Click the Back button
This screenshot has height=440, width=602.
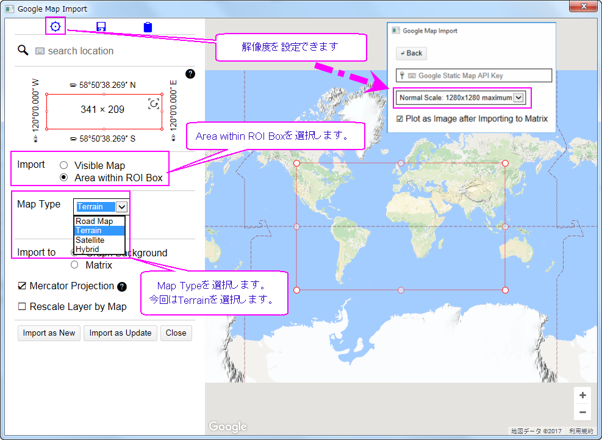pos(411,54)
